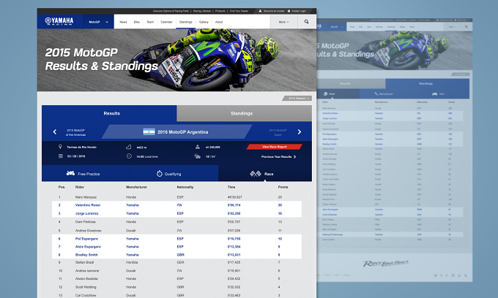The image size is (498, 298).
Task: Open the Standings nav menu item
Action: (186, 22)
